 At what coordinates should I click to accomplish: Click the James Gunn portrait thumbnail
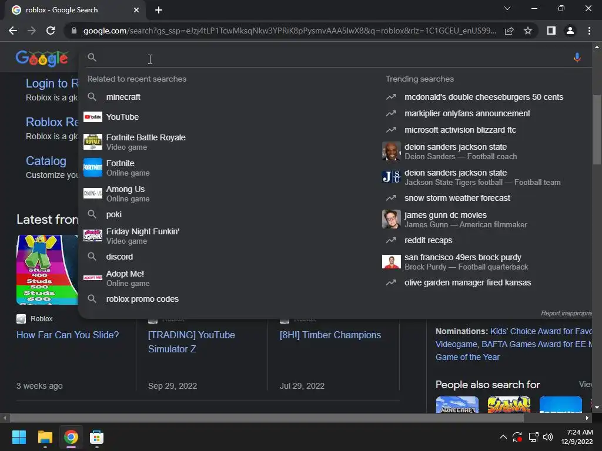(x=391, y=220)
